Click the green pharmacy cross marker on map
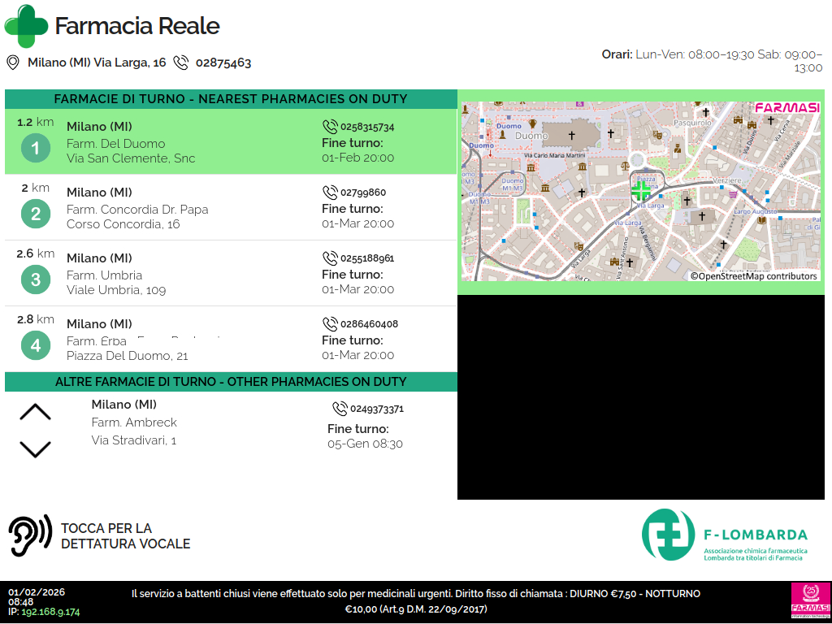The width and height of the screenshot is (832, 624). click(641, 191)
